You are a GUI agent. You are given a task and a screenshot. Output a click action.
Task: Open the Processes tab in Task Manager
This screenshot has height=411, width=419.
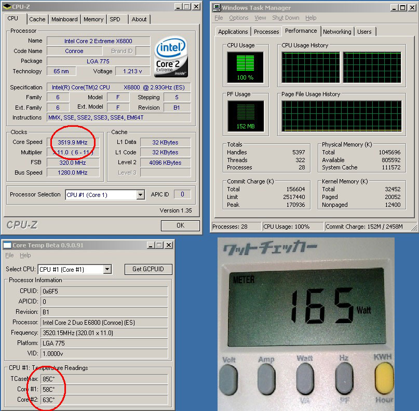pos(266,32)
